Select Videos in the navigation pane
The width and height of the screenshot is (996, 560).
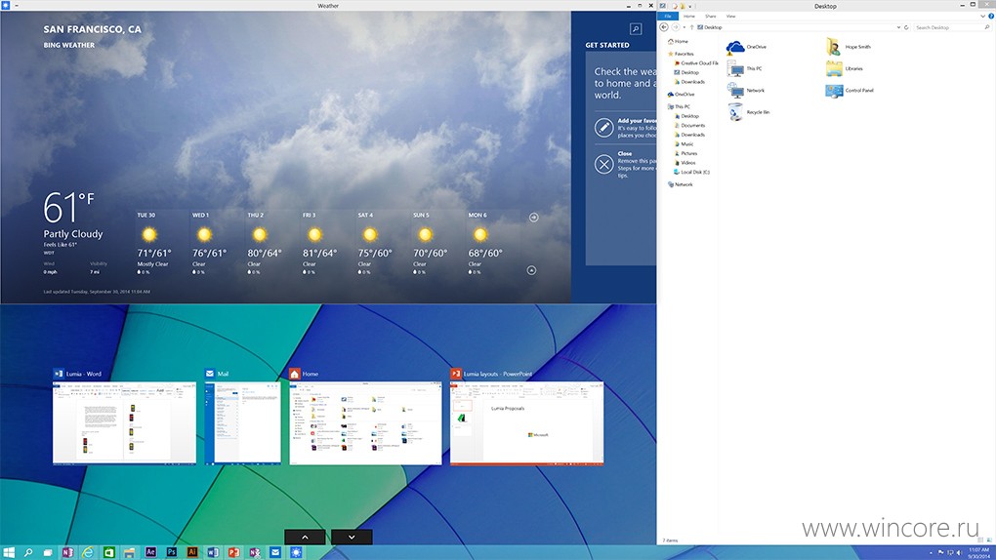coord(685,163)
